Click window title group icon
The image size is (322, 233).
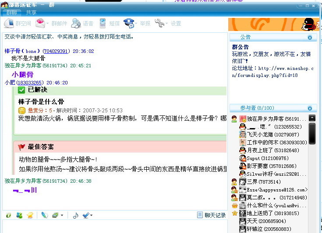tap(4, 4)
